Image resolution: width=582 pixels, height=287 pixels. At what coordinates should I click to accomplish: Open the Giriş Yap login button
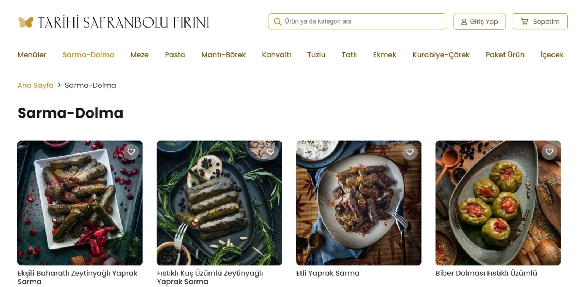479,22
